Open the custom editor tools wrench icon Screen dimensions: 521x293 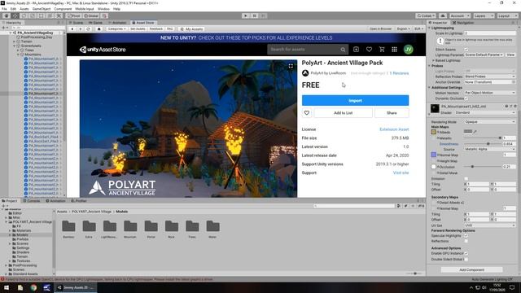tap(59, 15)
